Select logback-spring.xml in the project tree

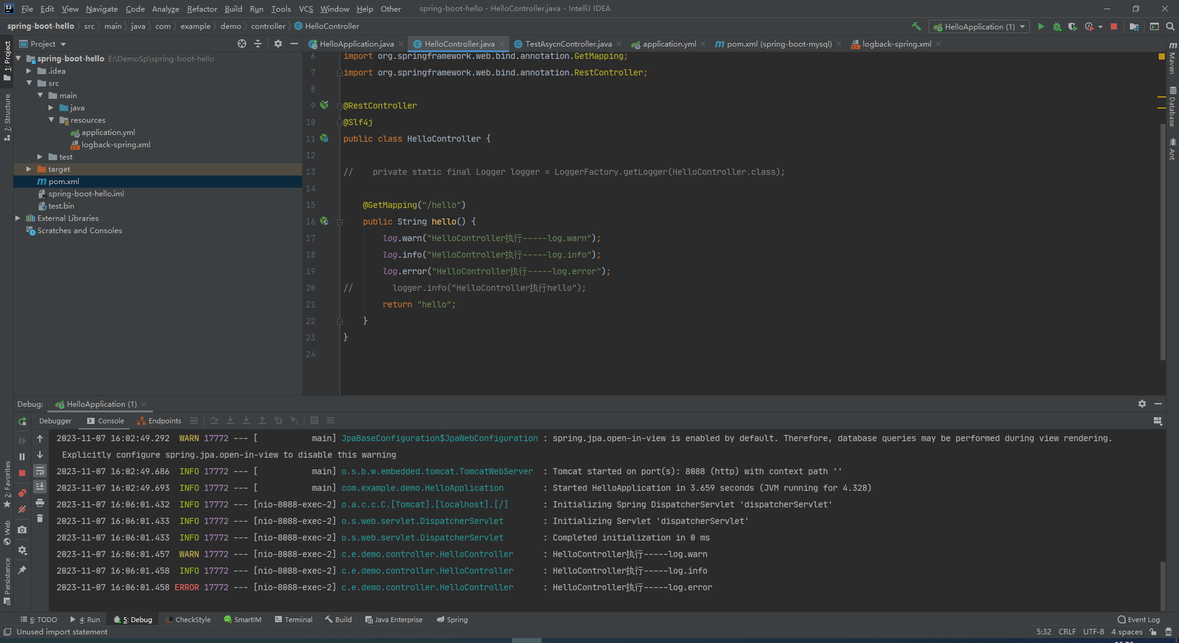(x=115, y=145)
